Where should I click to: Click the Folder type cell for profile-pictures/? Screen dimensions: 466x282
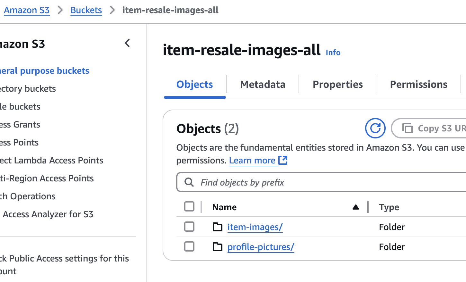[x=392, y=247]
